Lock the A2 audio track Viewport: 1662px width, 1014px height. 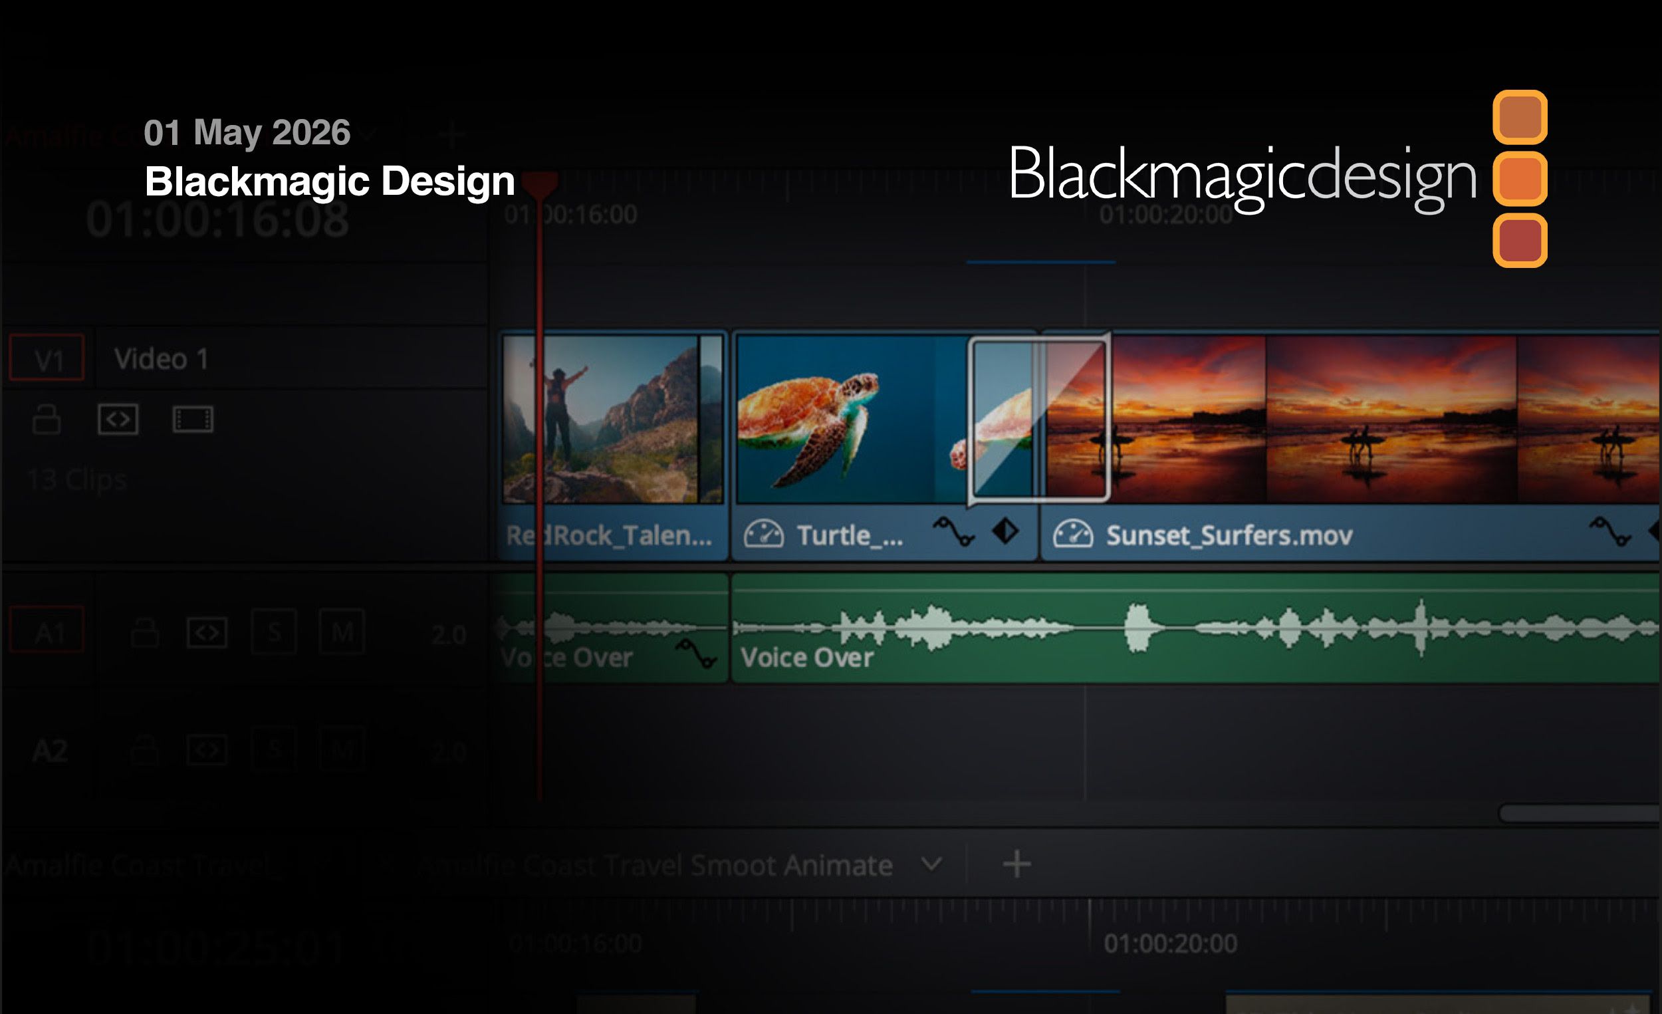pos(145,749)
